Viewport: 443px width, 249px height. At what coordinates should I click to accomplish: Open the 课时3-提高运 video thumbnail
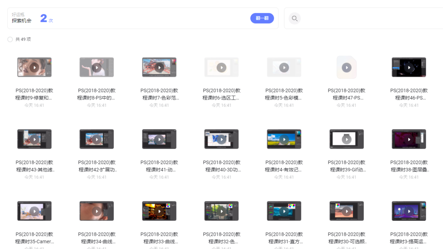409,211
